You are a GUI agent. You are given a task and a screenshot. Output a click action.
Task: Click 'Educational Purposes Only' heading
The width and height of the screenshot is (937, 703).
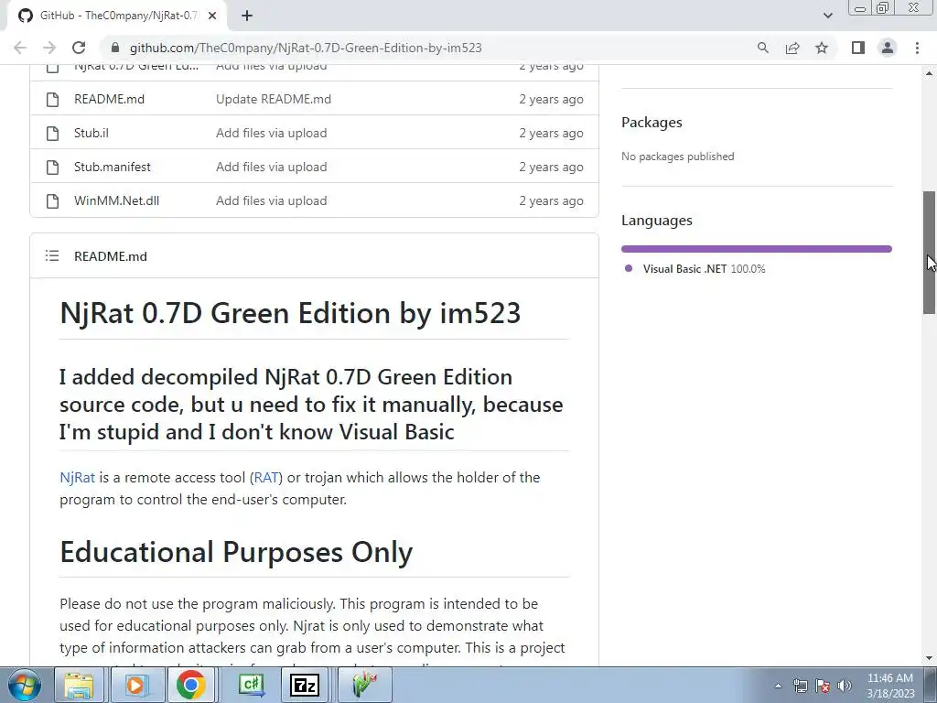pyautogui.click(x=236, y=552)
